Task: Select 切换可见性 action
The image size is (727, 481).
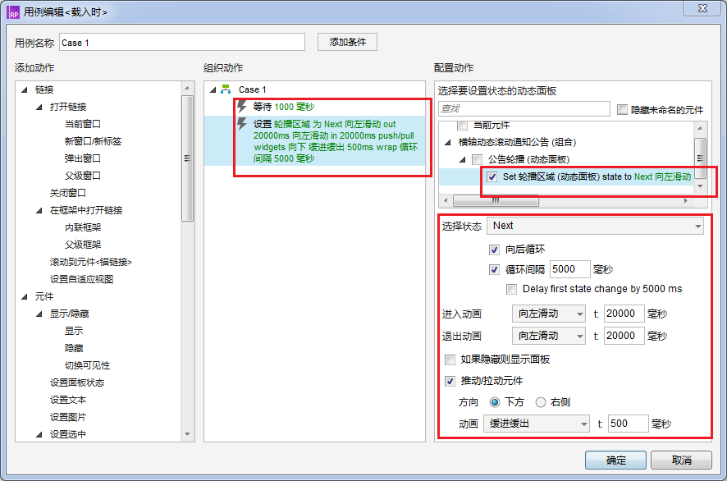Action: pyautogui.click(x=87, y=365)
